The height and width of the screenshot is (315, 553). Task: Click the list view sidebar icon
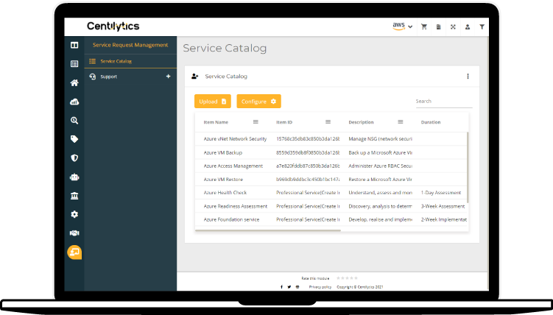(x=74, y=64)
